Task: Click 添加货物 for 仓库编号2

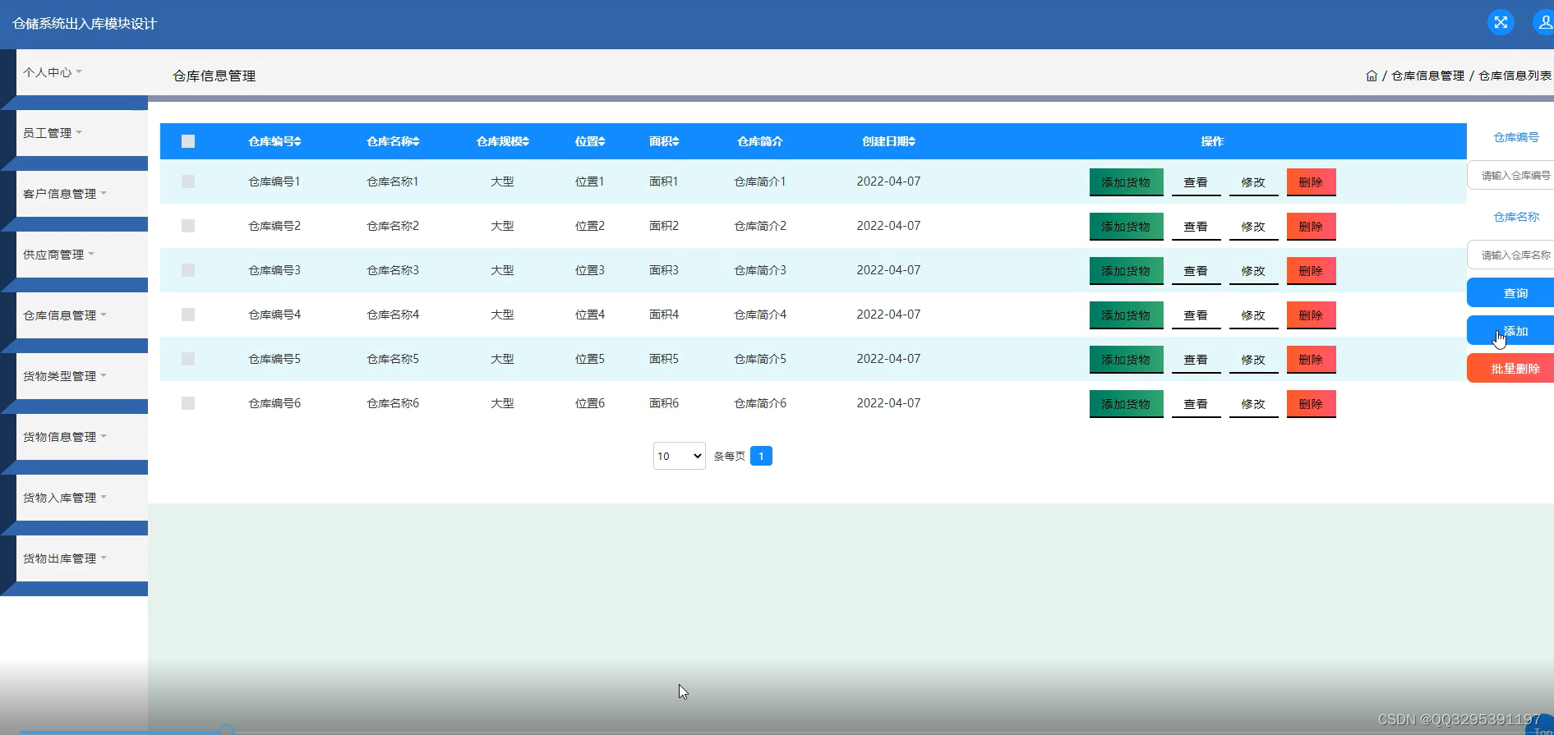Action: (1126, 227)
